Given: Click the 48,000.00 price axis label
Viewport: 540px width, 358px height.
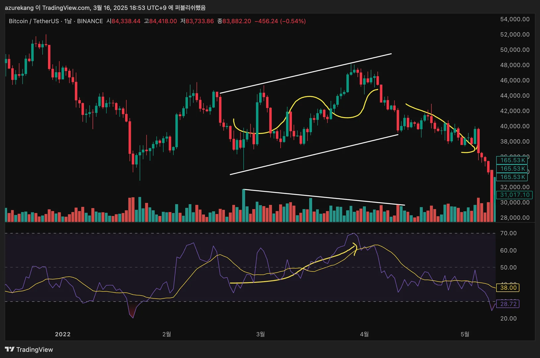Looking at the screenshot, I should (x=515, y=65).
